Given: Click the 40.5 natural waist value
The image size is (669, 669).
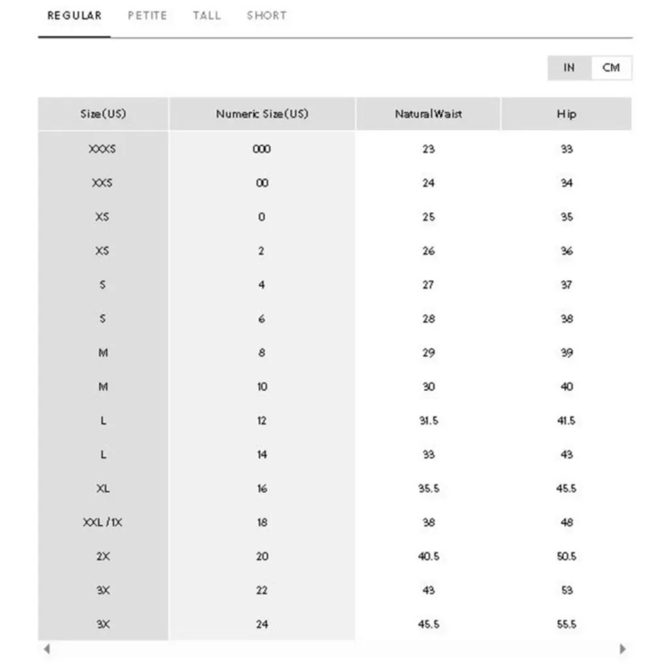Looking at the screenshot, I should (428, 557).
